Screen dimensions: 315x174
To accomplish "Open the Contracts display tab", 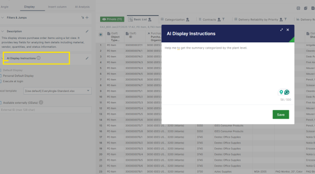I will click(209, 20).
